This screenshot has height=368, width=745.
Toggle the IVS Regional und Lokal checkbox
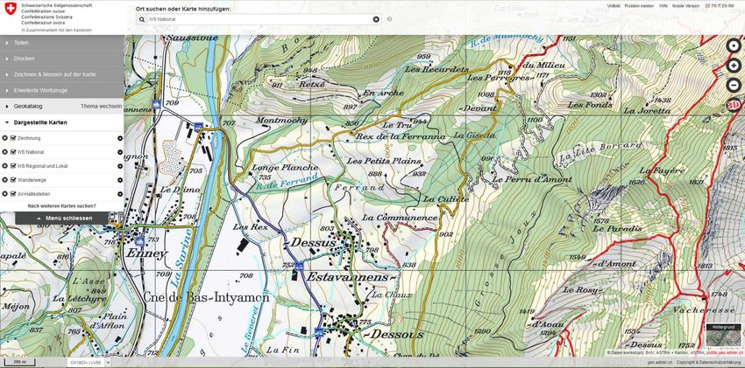[12, 165]
